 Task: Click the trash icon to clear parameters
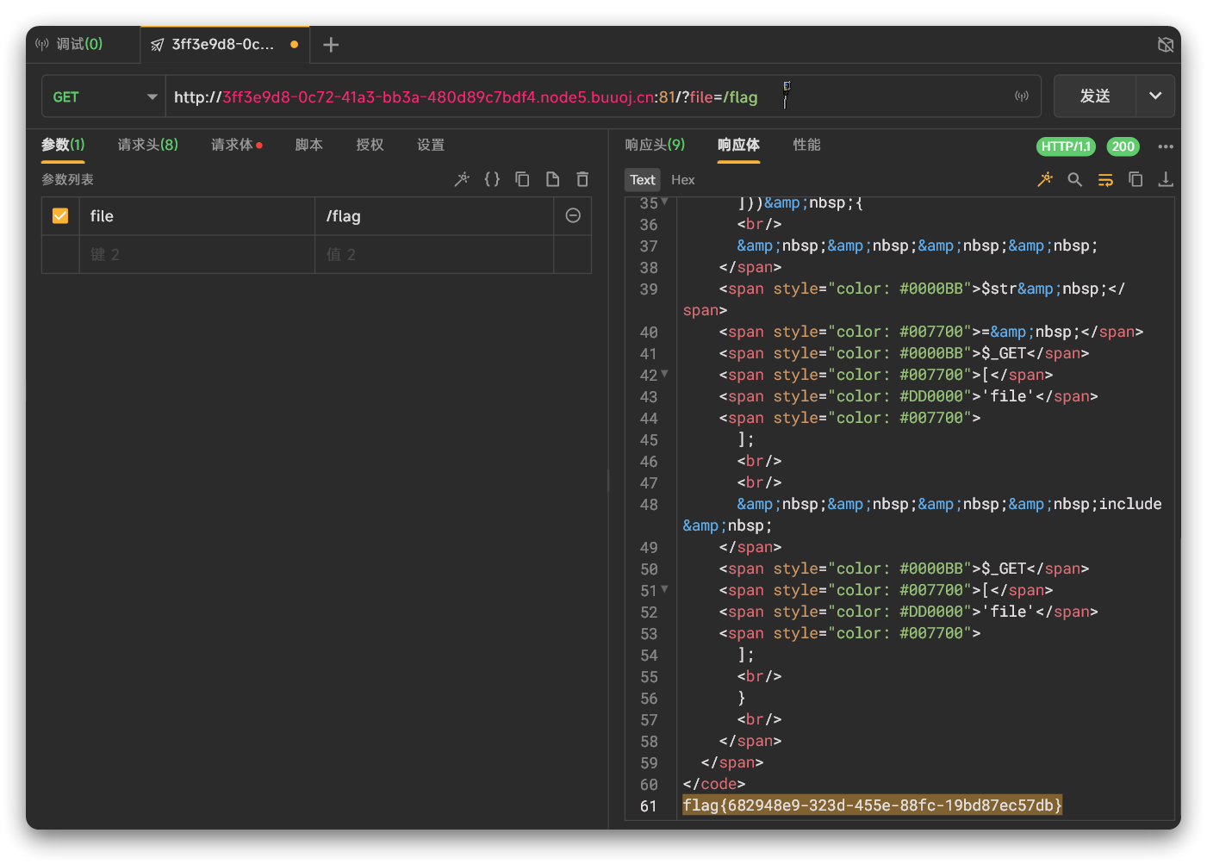pos(582,179)
